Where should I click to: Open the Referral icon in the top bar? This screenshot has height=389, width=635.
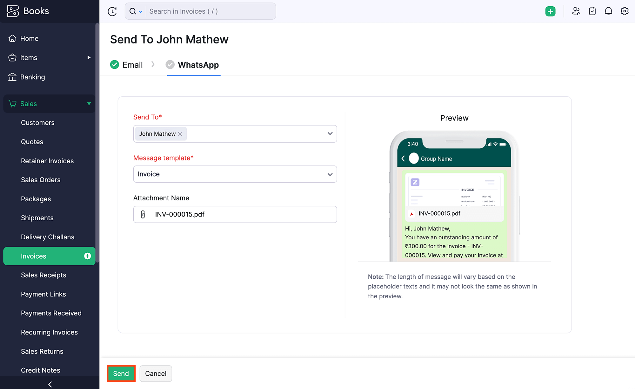coord(576,11)
